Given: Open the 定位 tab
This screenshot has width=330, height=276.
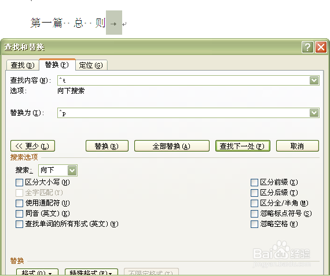Looking at the screenshot, I should click(91, 65).
